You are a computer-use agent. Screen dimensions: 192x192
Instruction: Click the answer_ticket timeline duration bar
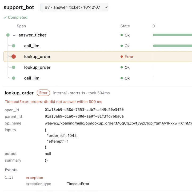pyautogui.click(x=173, y=35)
